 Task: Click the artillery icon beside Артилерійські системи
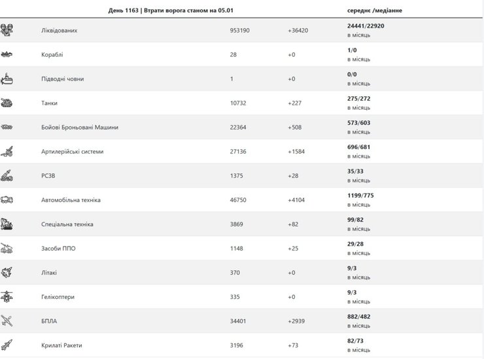(x=7, y=151)
